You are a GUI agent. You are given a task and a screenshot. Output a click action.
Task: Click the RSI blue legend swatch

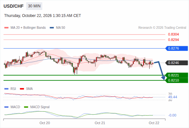(6, 89)
